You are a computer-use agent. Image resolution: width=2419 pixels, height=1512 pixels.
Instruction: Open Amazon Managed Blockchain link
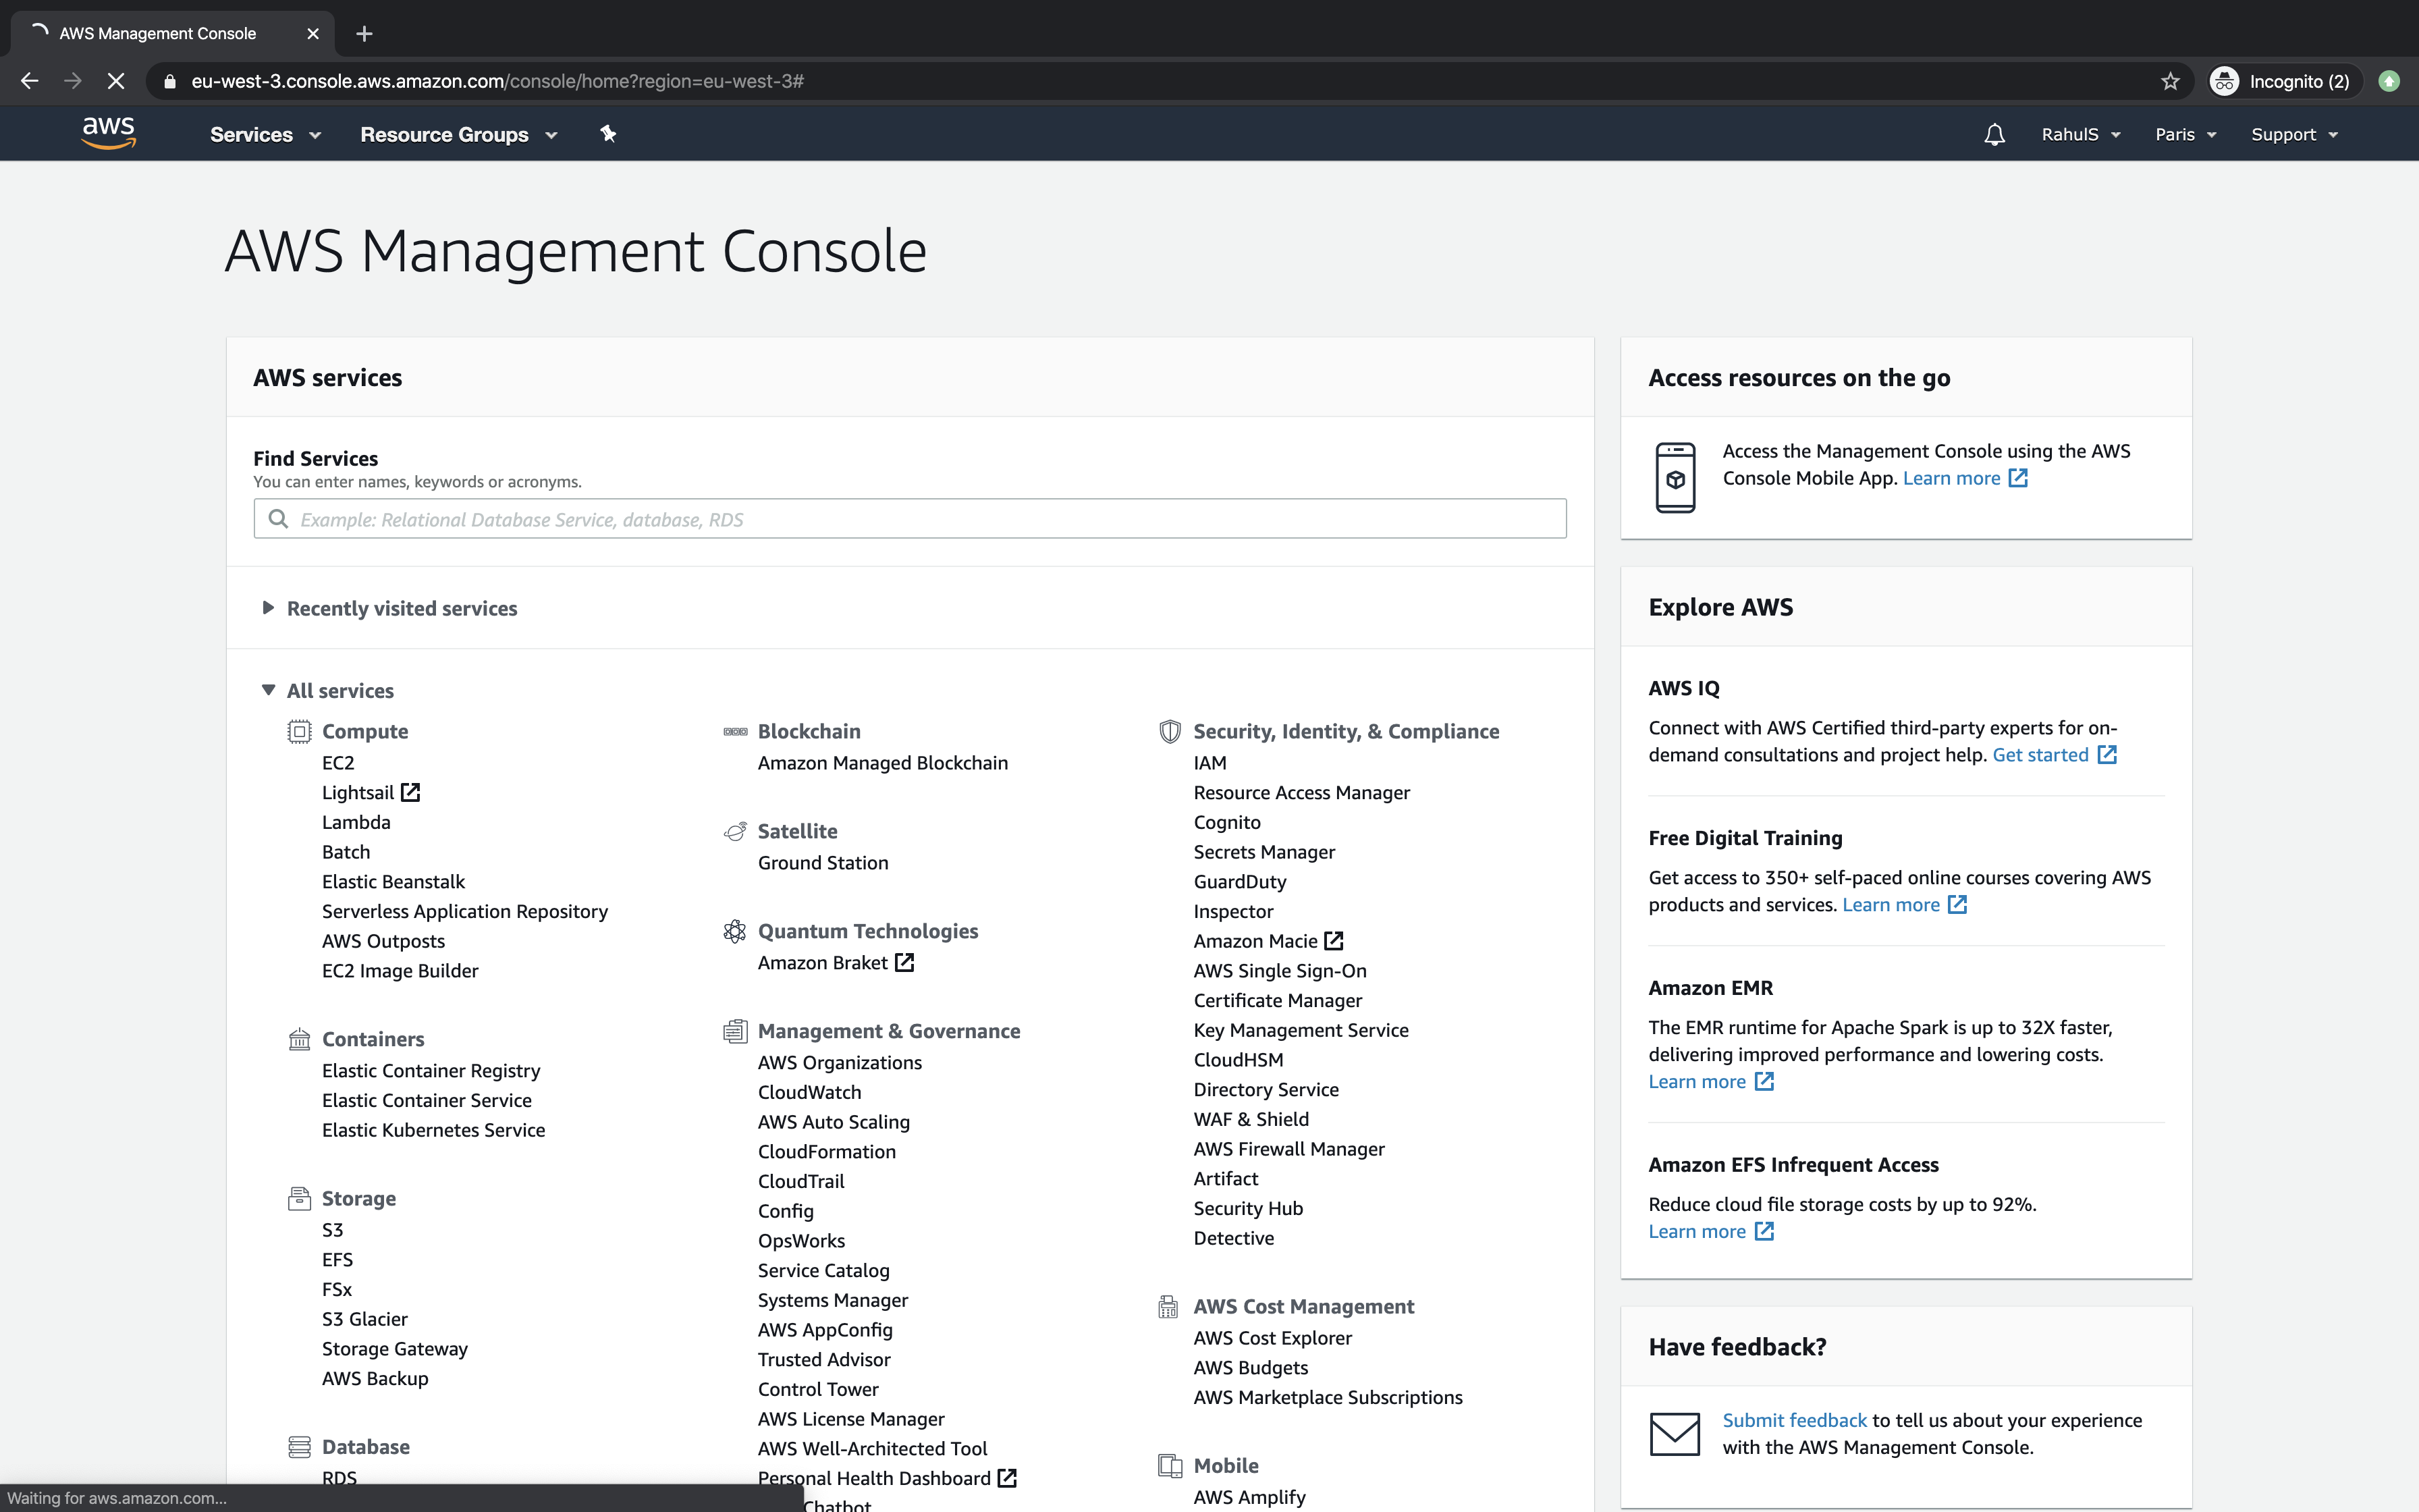point(883,762)
